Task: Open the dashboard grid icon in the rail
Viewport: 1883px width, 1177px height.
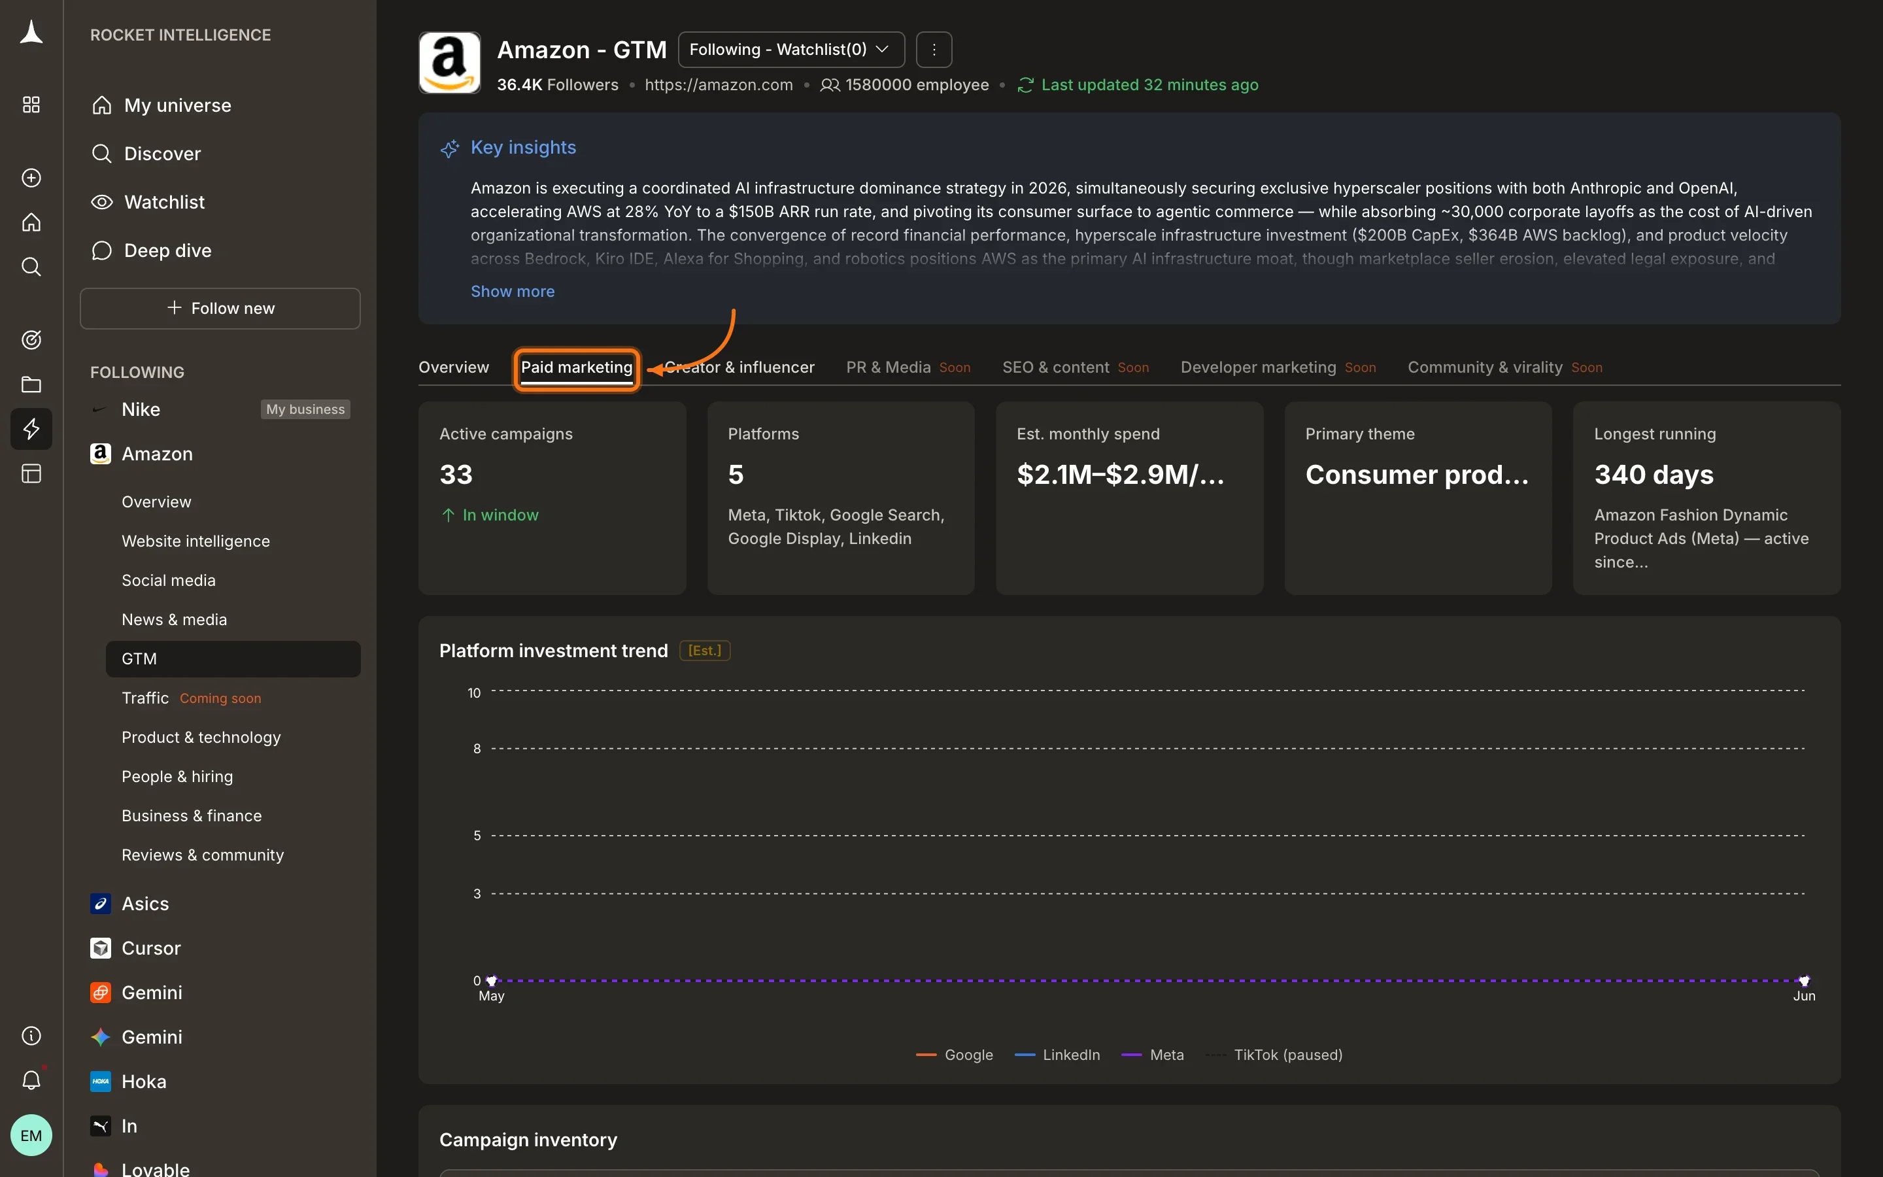Action: click(31, 105)
